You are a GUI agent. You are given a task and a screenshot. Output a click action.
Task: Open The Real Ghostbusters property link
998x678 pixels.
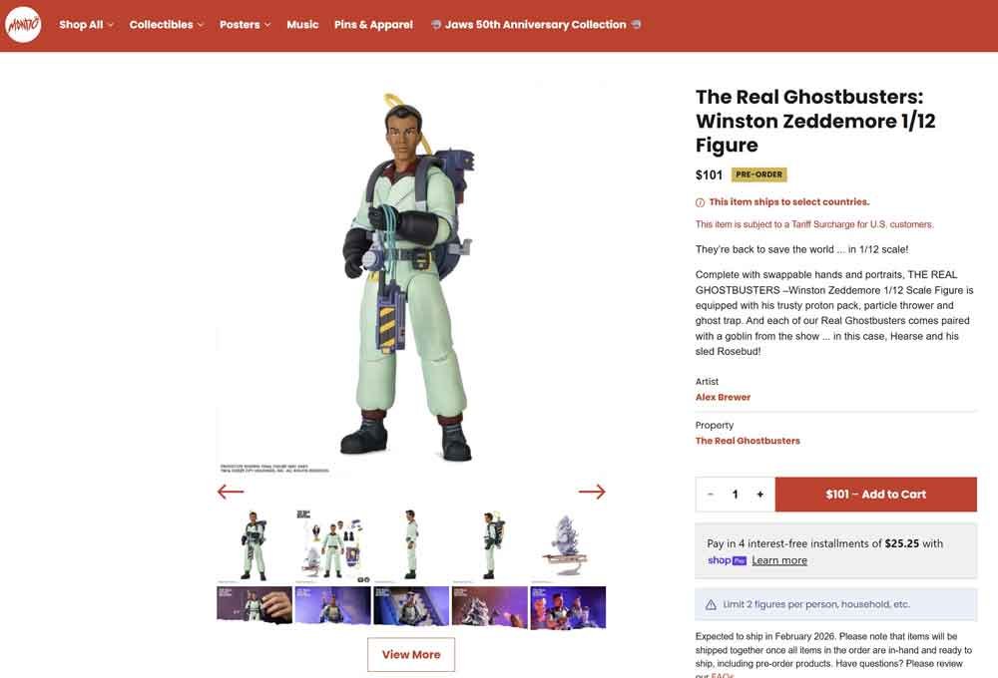[748, 441]
